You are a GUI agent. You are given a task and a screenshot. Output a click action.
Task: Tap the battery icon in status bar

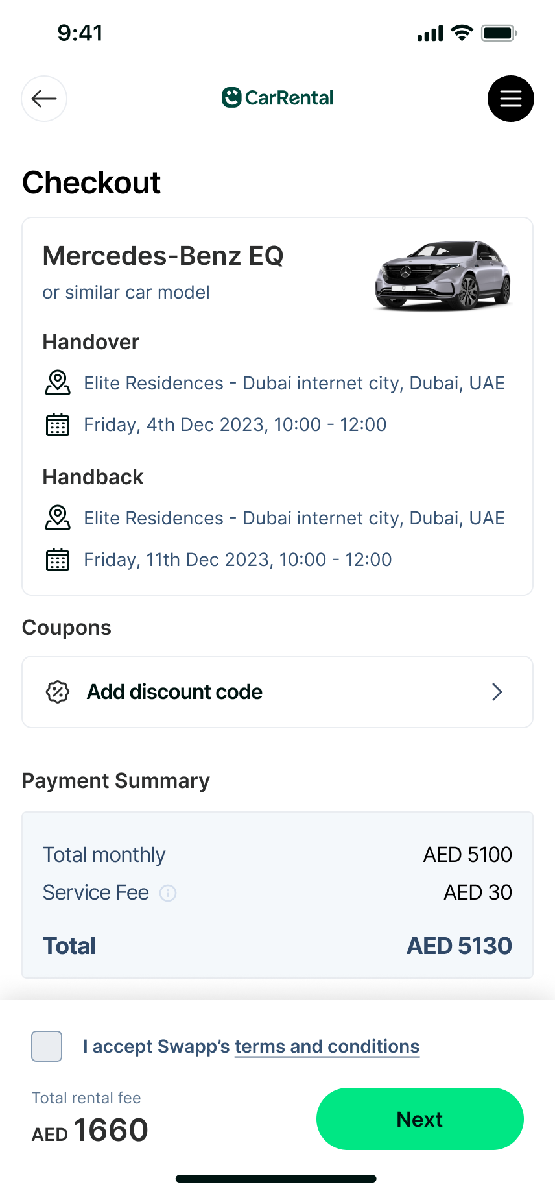coord(498,33)
